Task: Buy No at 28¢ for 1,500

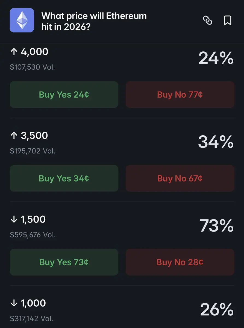Action: [180, 262]
